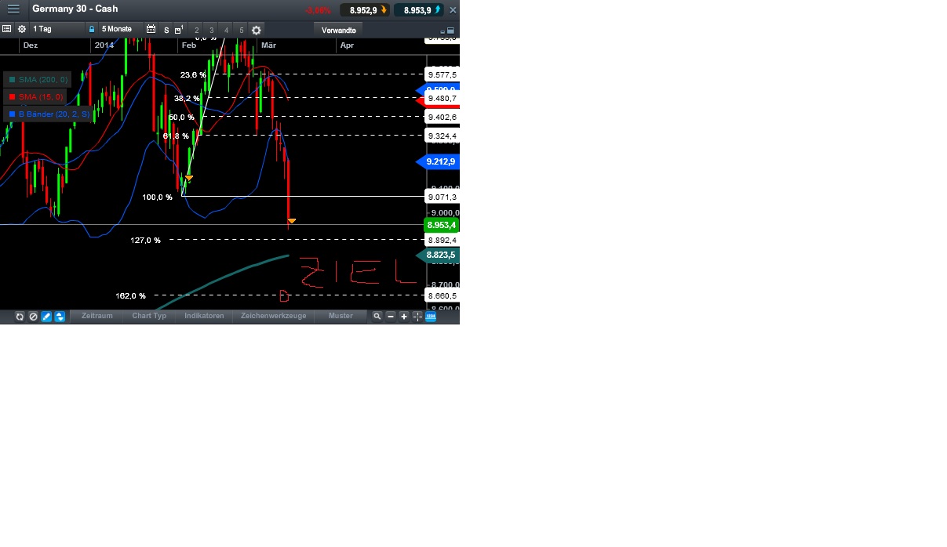Select the S chart save slot icon

pyautogui.click(x=166, y=29)
